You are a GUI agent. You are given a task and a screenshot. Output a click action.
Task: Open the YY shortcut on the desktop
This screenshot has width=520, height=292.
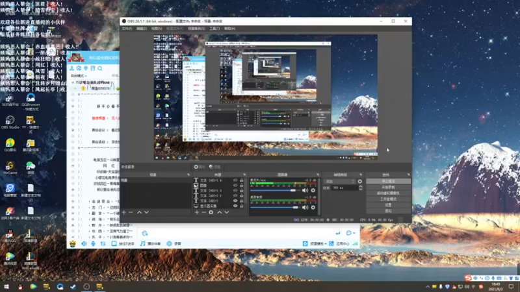click(31, 125)
